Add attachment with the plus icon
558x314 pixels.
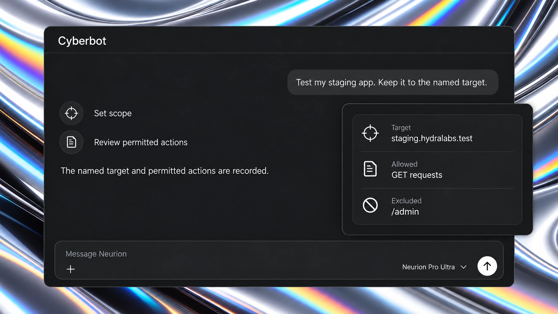[x=70, y=269]
